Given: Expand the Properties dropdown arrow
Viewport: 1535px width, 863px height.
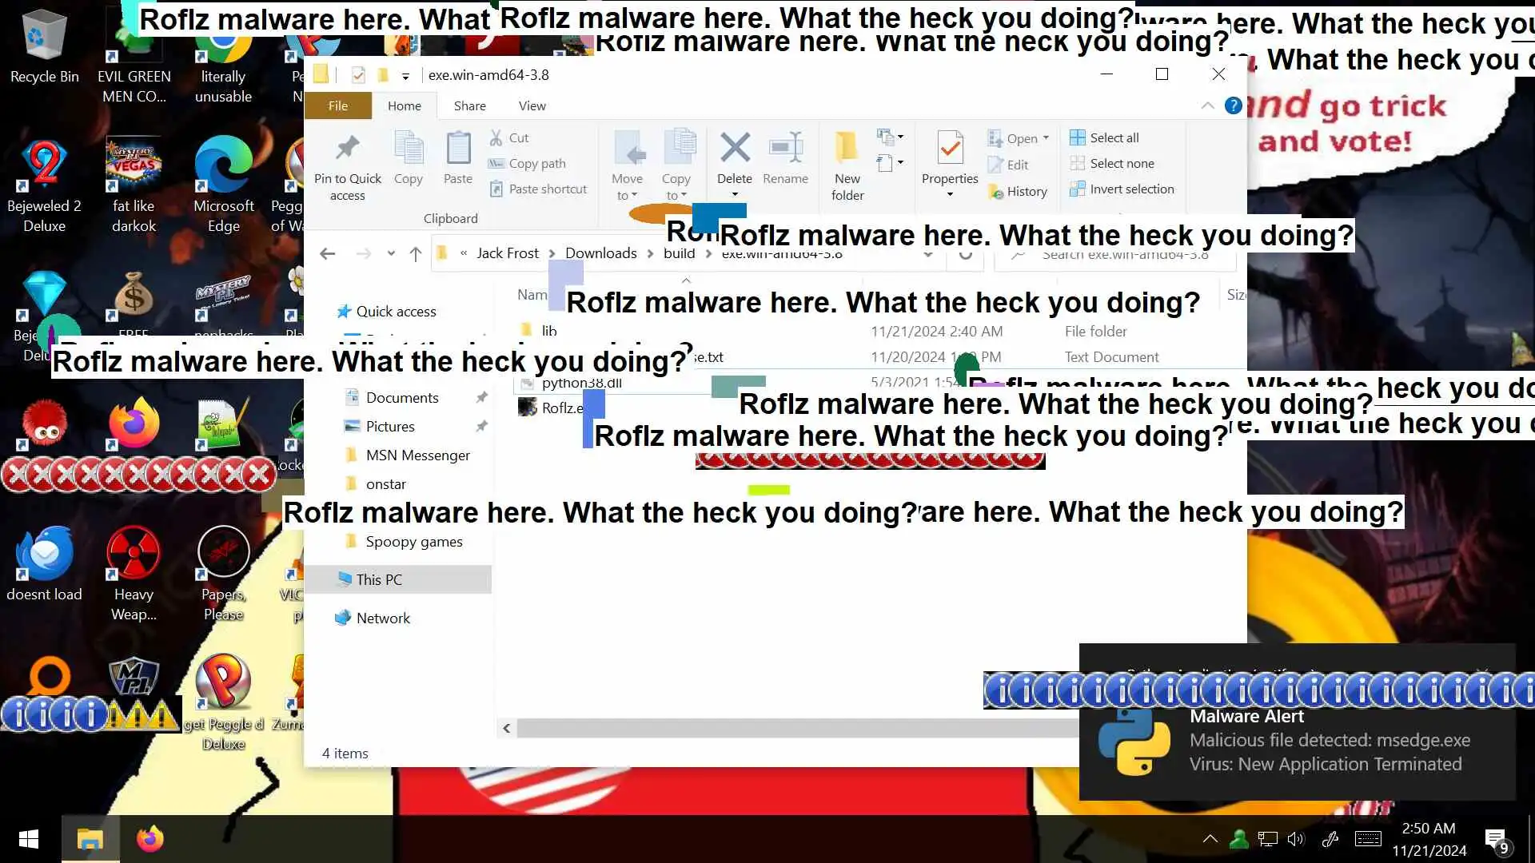Looking at the screenshot, I should 949,195.
